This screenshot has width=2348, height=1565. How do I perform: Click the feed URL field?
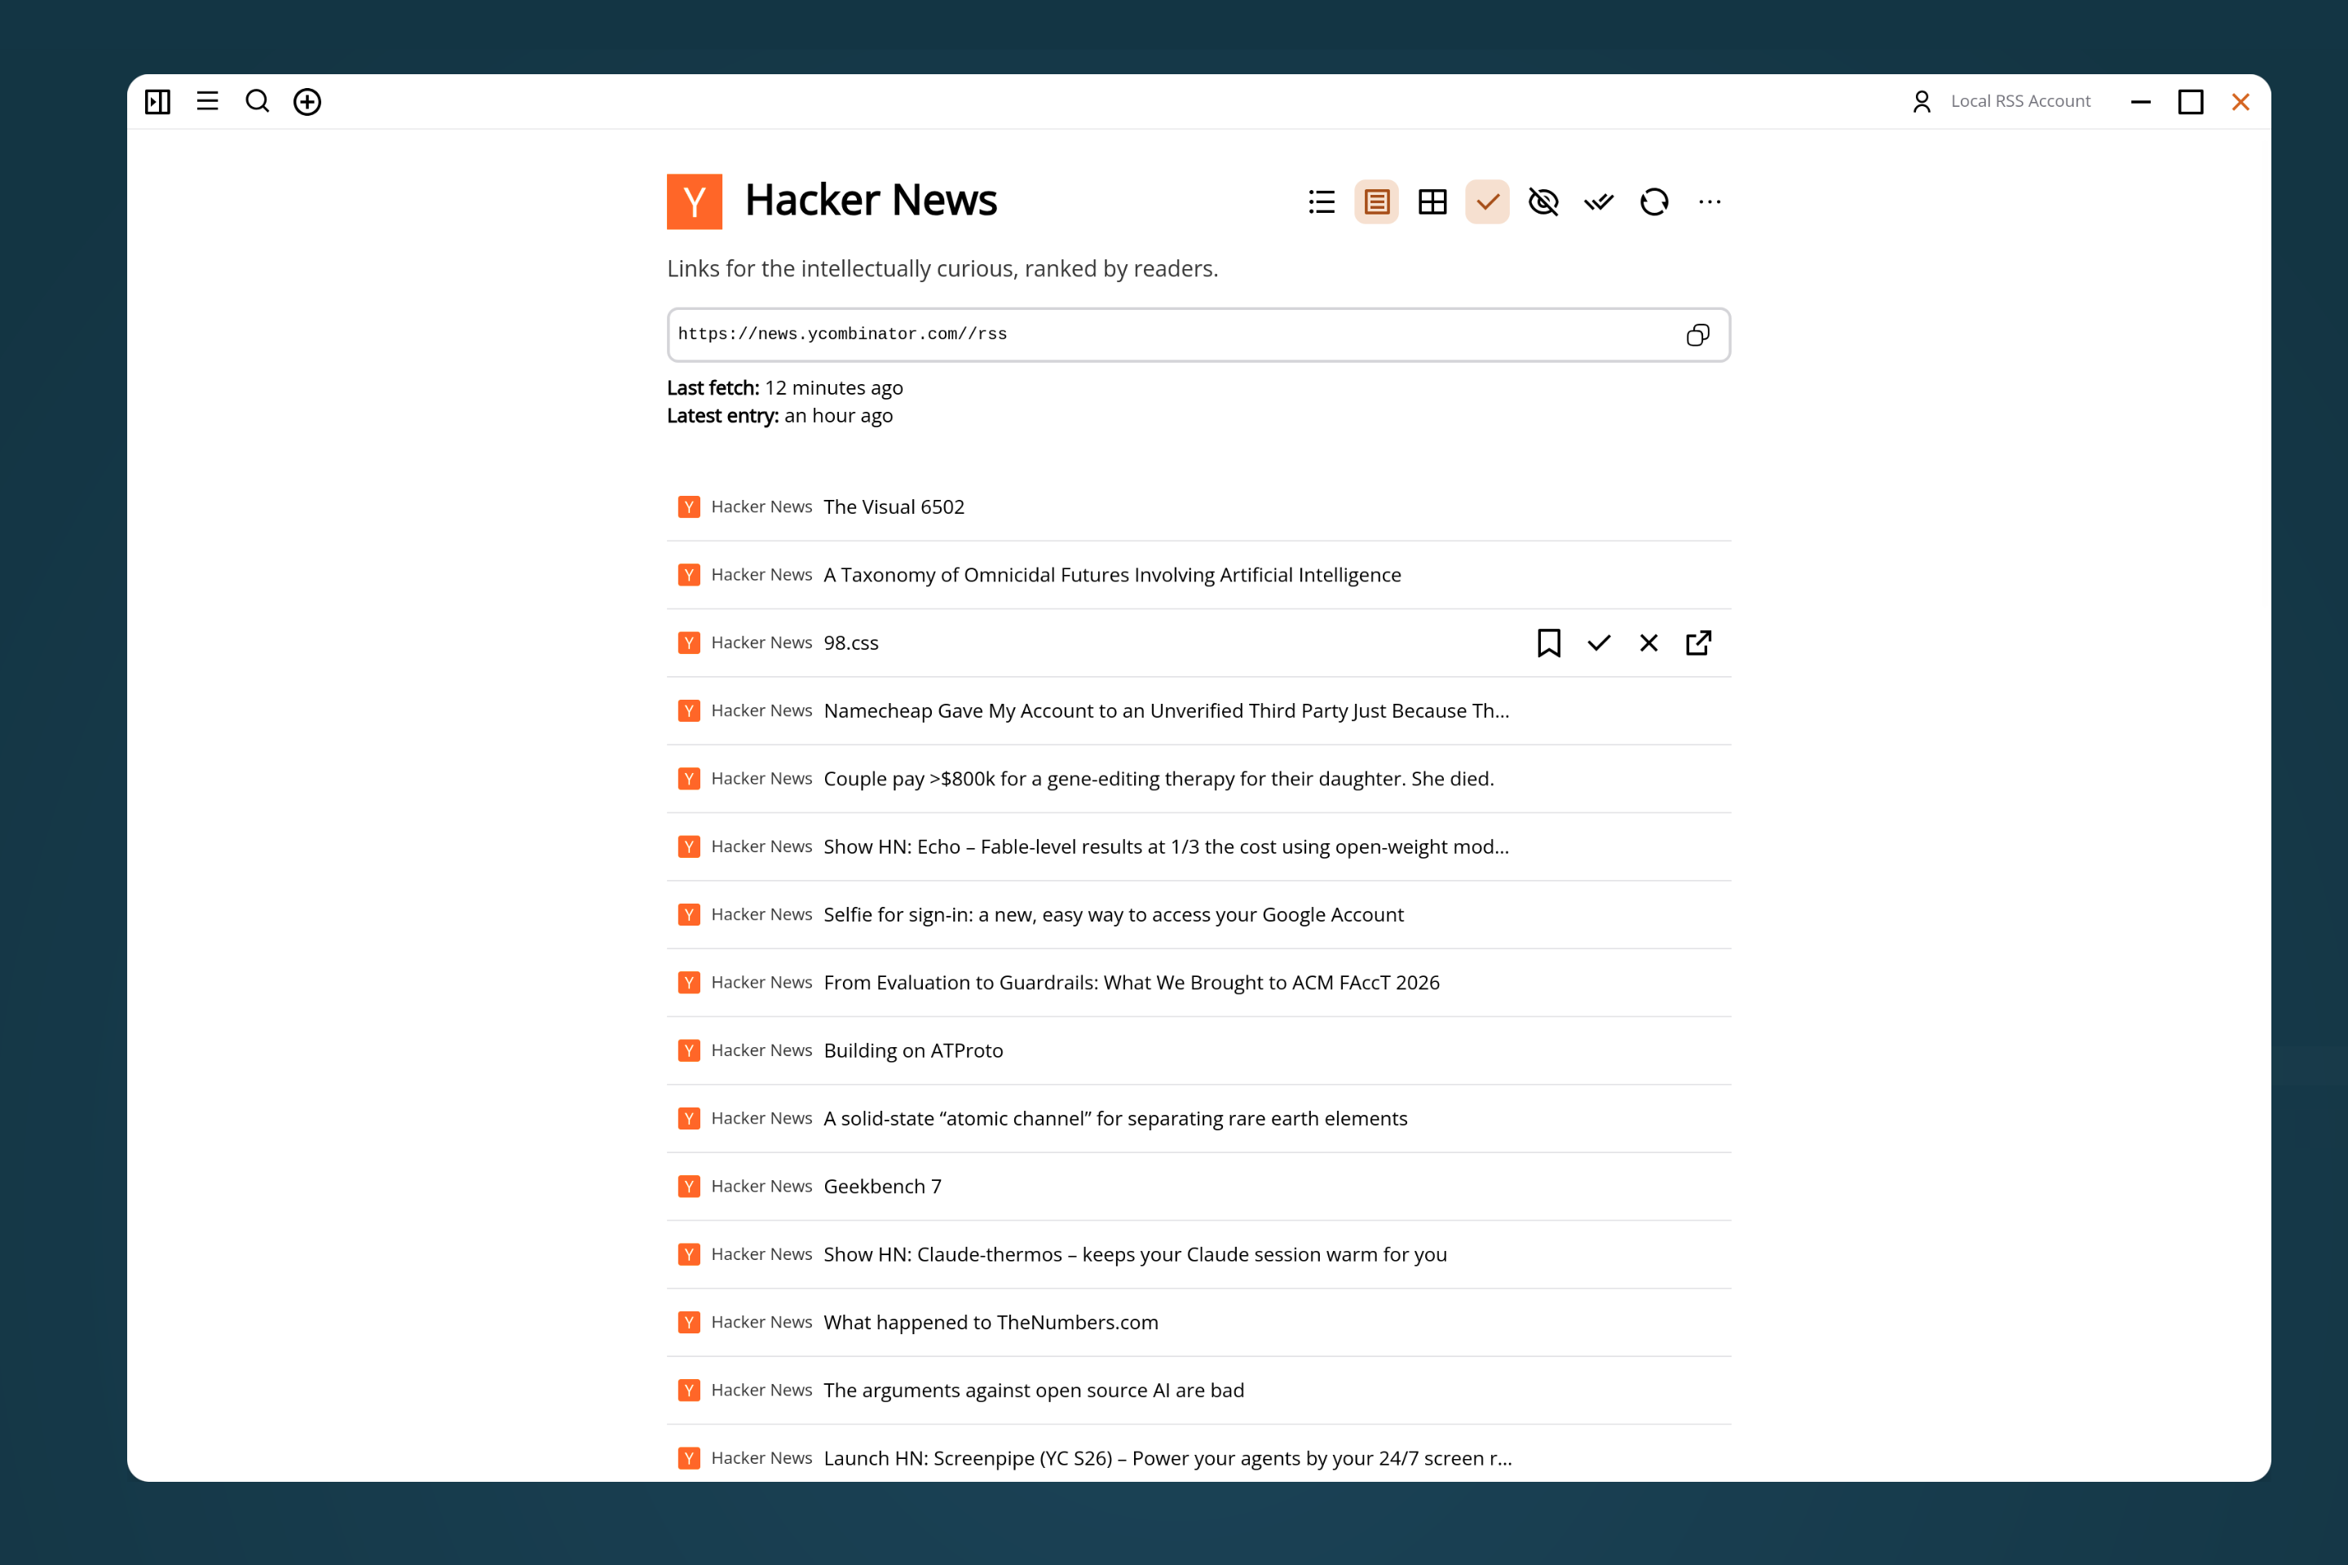[1198, 334]
